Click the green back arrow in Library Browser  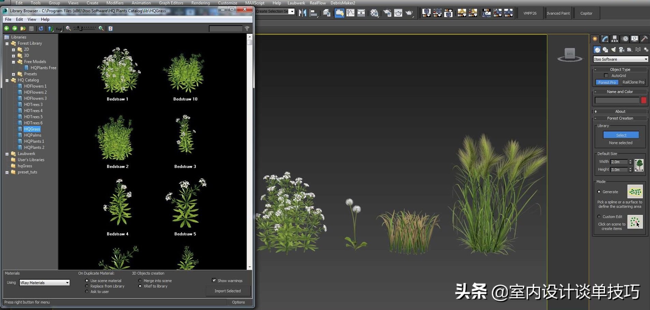click(6, 29)
